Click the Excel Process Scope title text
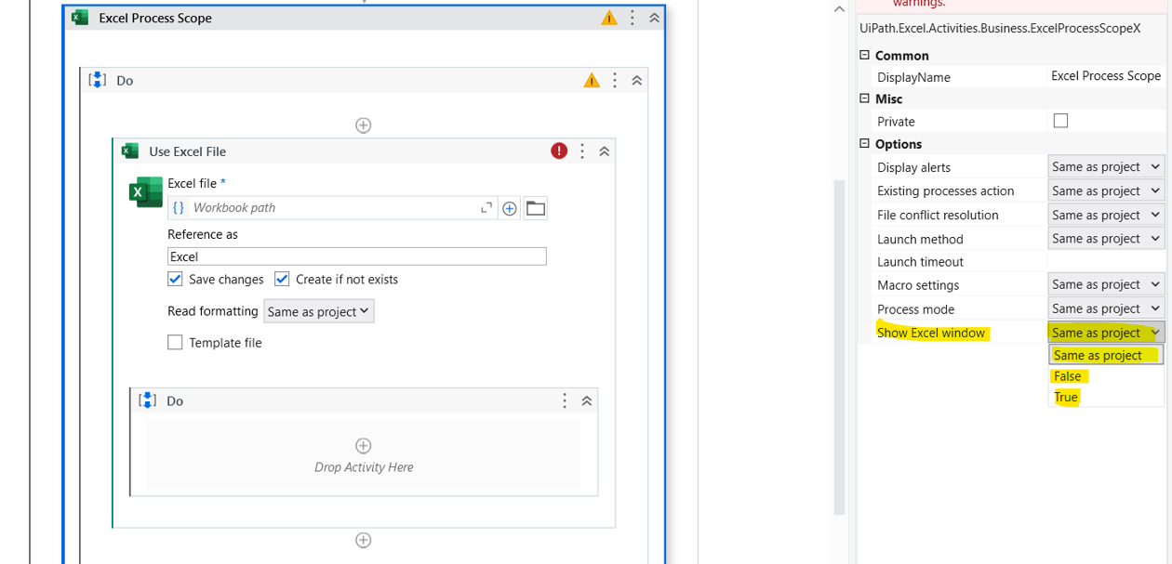This screenshot has width=1172, height=564. 155,18
